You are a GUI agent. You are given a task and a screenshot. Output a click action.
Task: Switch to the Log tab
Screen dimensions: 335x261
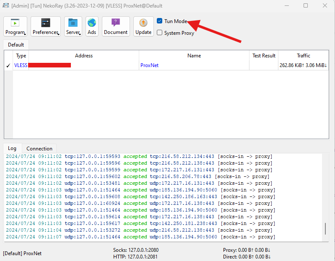12,148
